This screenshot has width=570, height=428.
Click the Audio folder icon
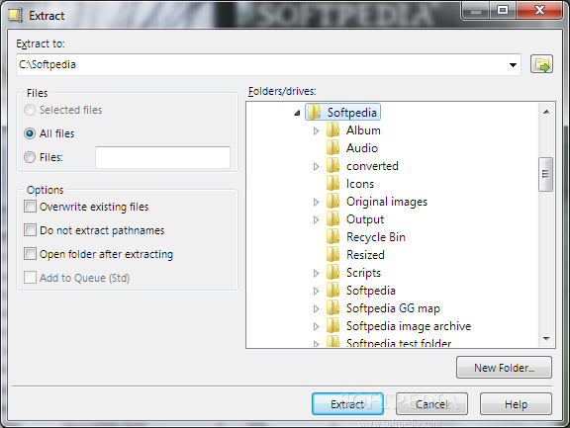[x=332, y=147]
